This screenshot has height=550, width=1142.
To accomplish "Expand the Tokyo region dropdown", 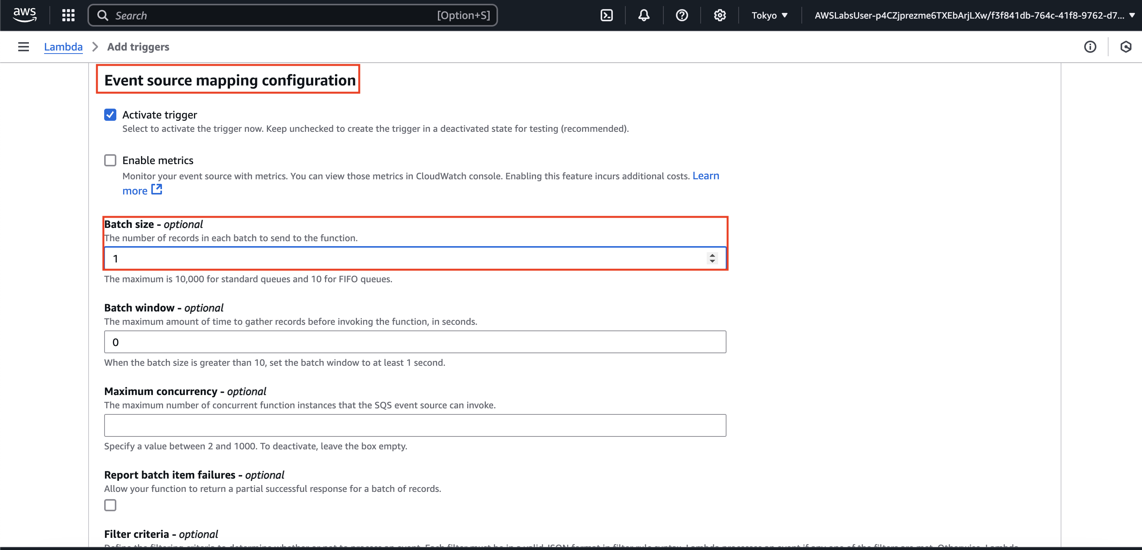I will pyautogui.click(x=769, y=16).
